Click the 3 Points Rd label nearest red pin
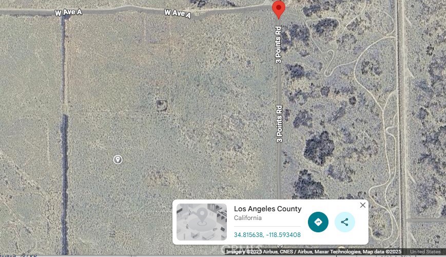 click(x=278, y=45)
